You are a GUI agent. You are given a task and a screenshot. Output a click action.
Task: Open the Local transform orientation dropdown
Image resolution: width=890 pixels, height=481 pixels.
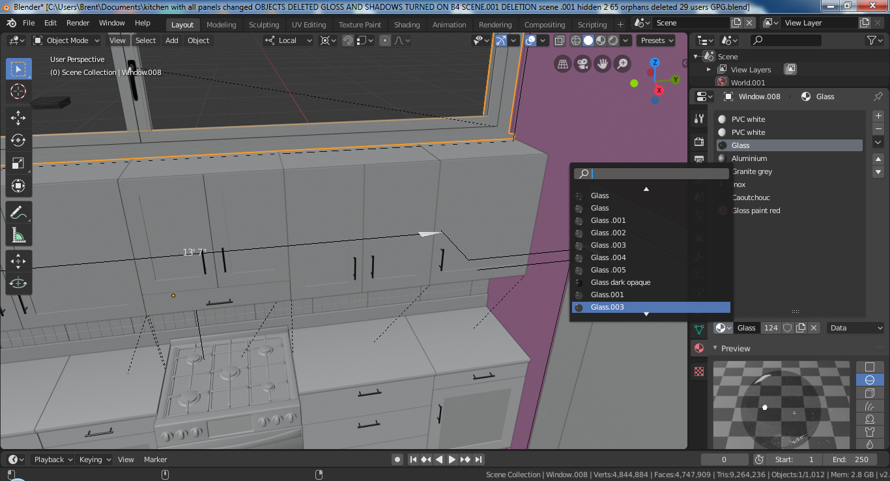[288, 40]
